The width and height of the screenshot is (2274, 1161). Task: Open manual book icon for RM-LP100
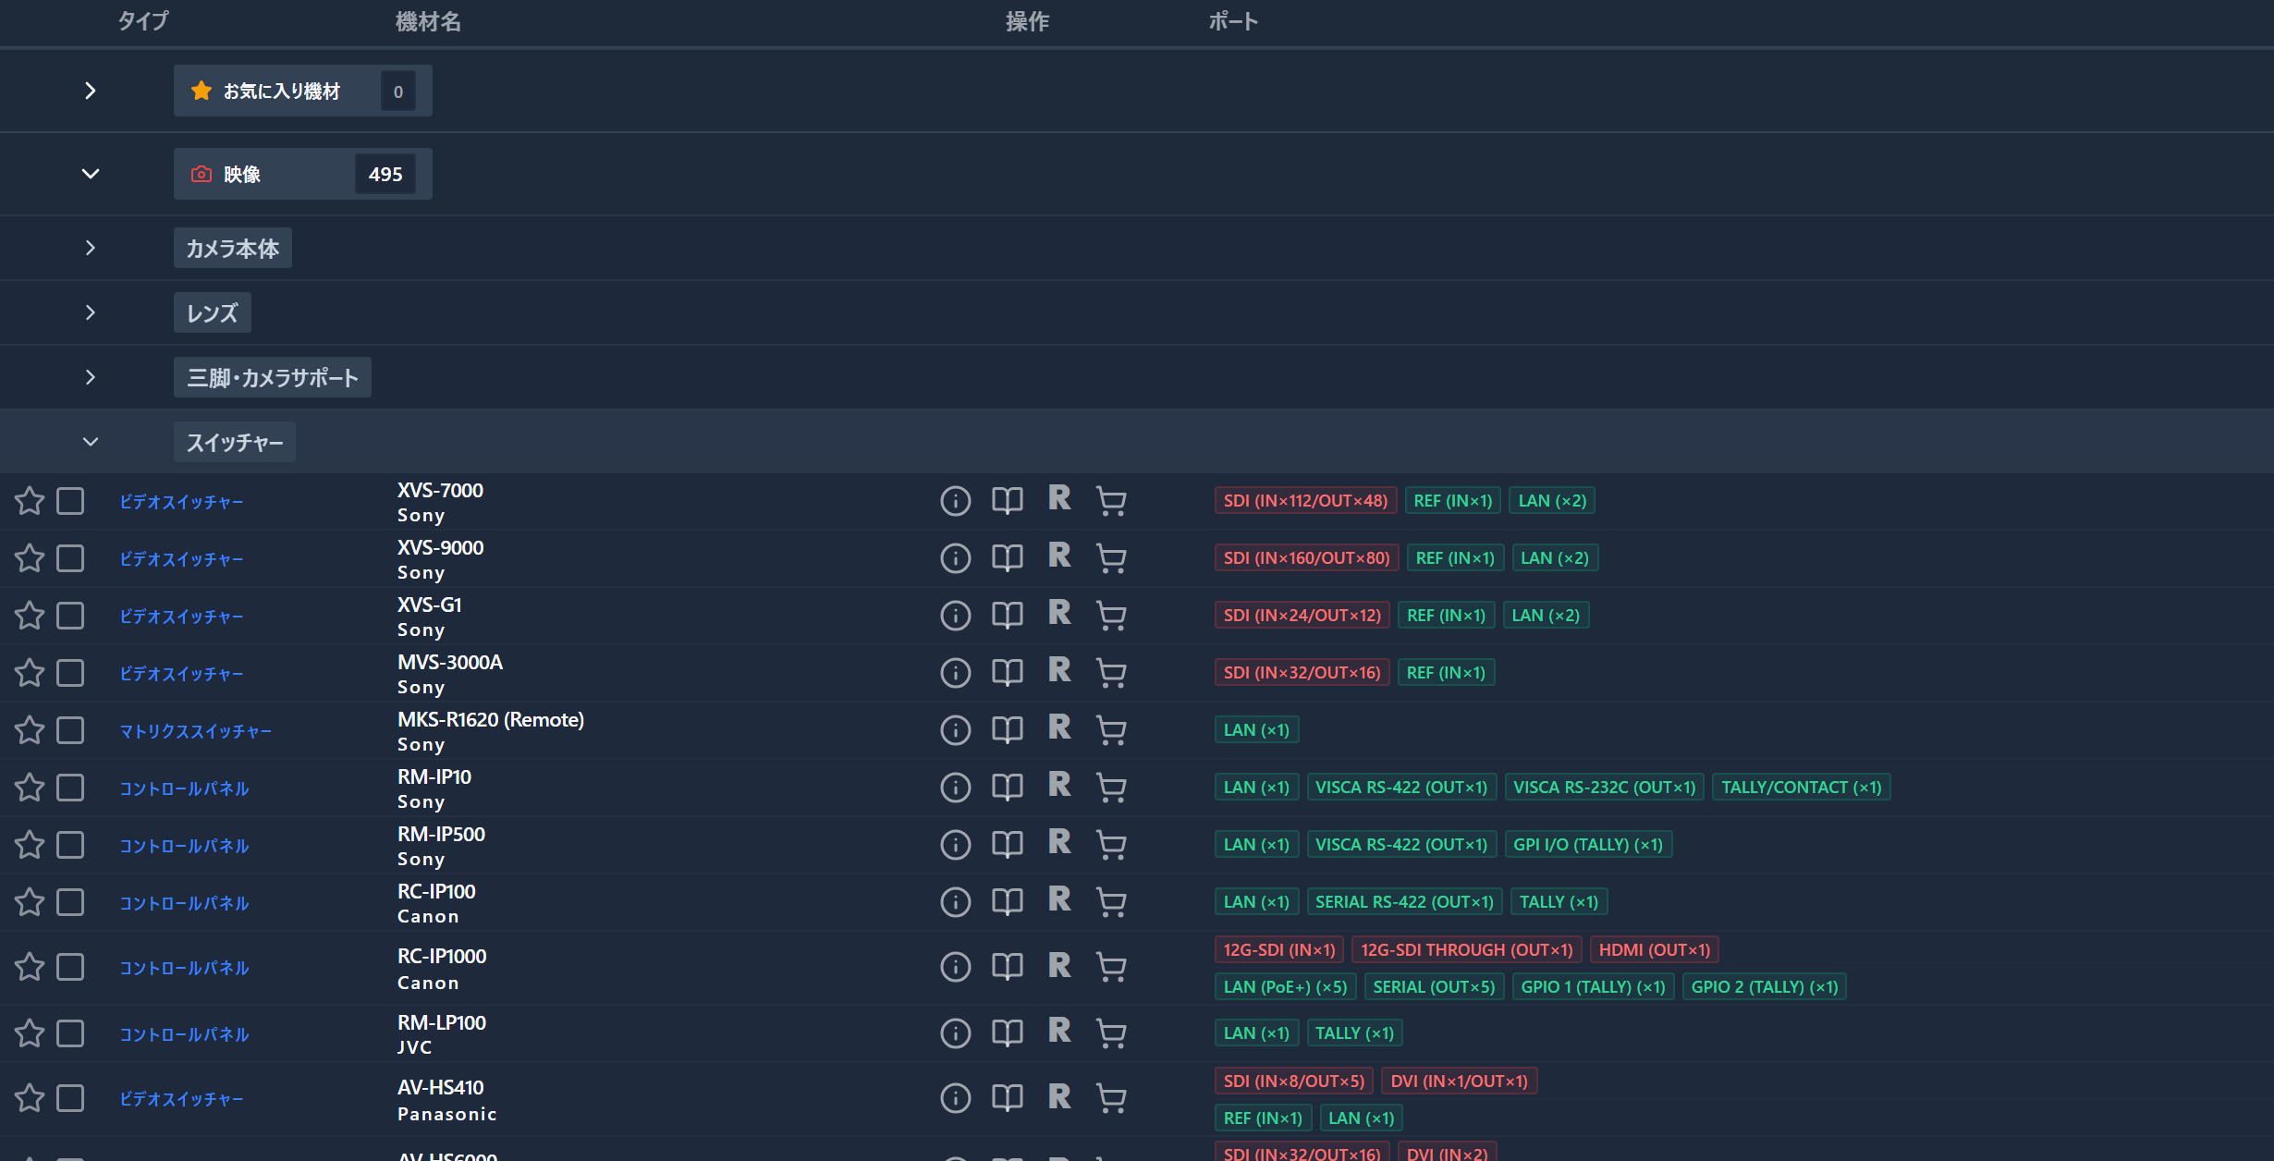click(1007, 1033)
